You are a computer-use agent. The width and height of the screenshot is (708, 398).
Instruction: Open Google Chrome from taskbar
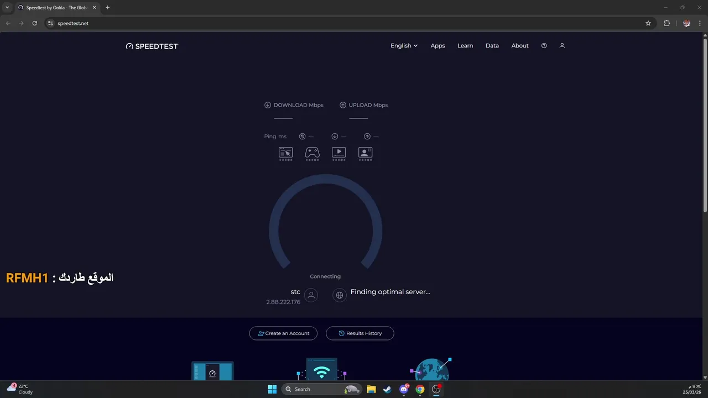click(420, 389)
